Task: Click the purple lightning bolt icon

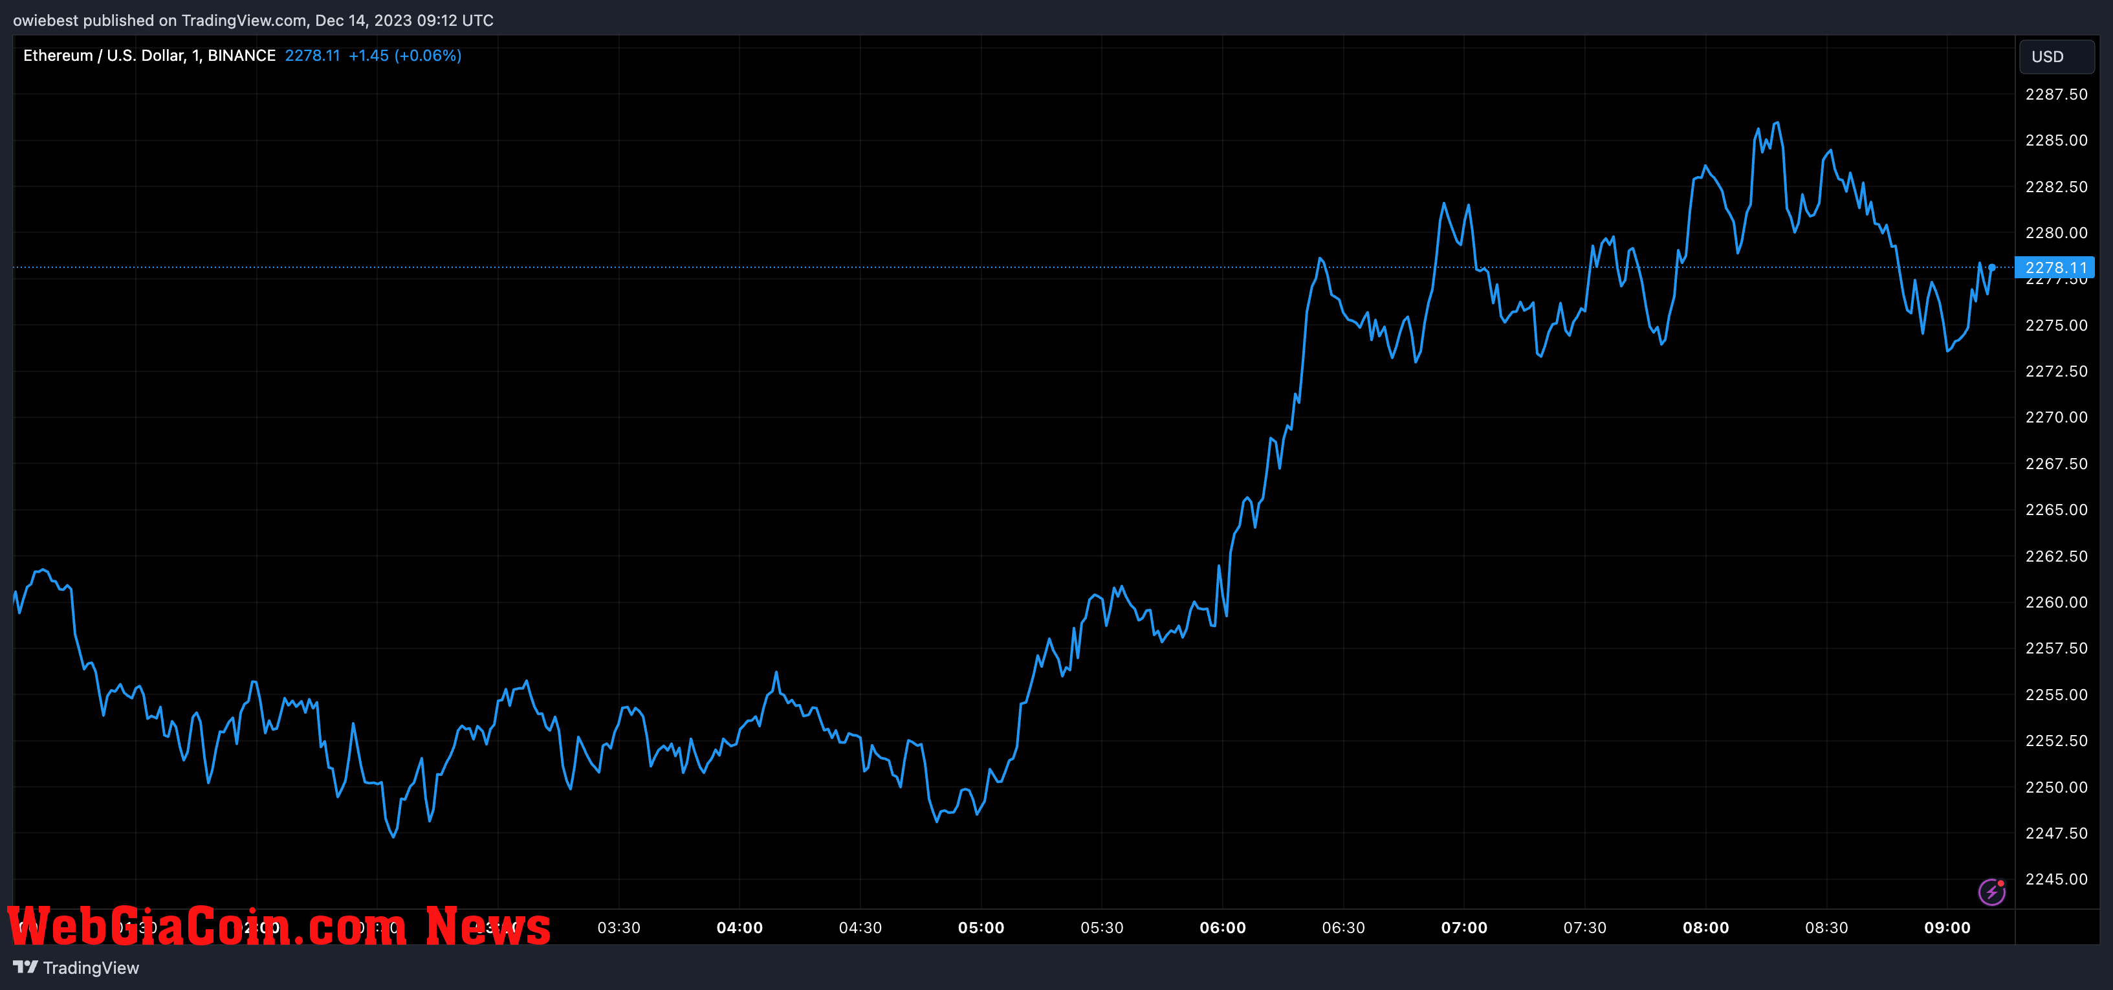Action: (x=1991, y=892)
